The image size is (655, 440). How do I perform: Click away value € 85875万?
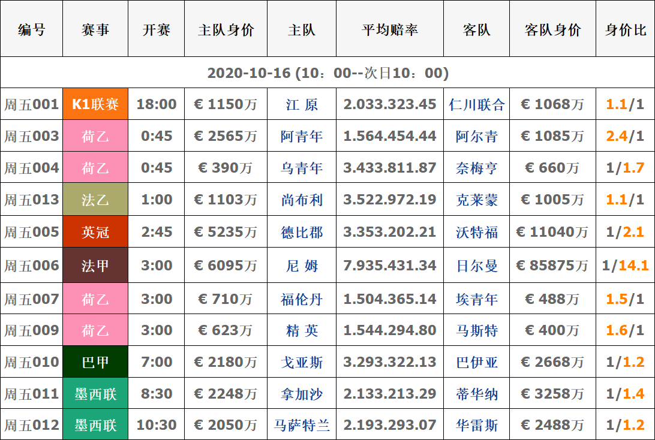pyautogui.click(x=552, y=265)
